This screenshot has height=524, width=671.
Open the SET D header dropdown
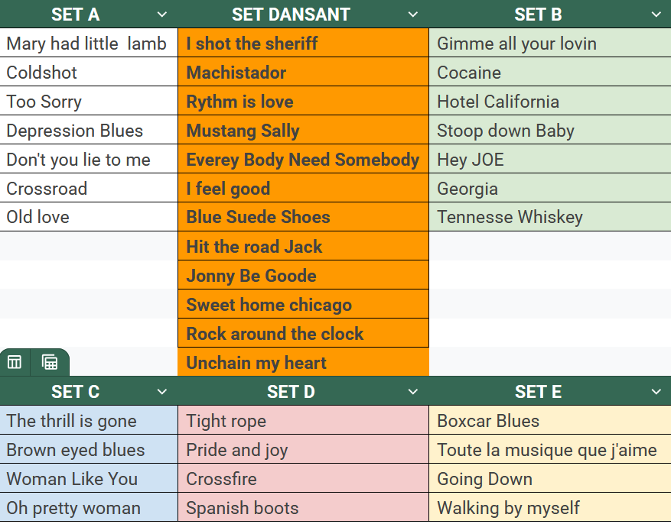click(x=413, y=392)
